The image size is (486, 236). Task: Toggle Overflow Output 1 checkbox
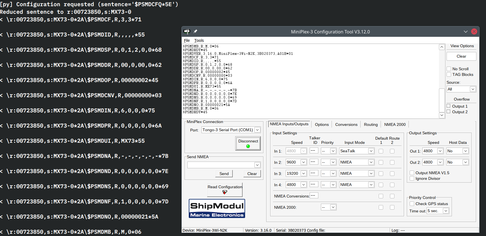point(449,106)
